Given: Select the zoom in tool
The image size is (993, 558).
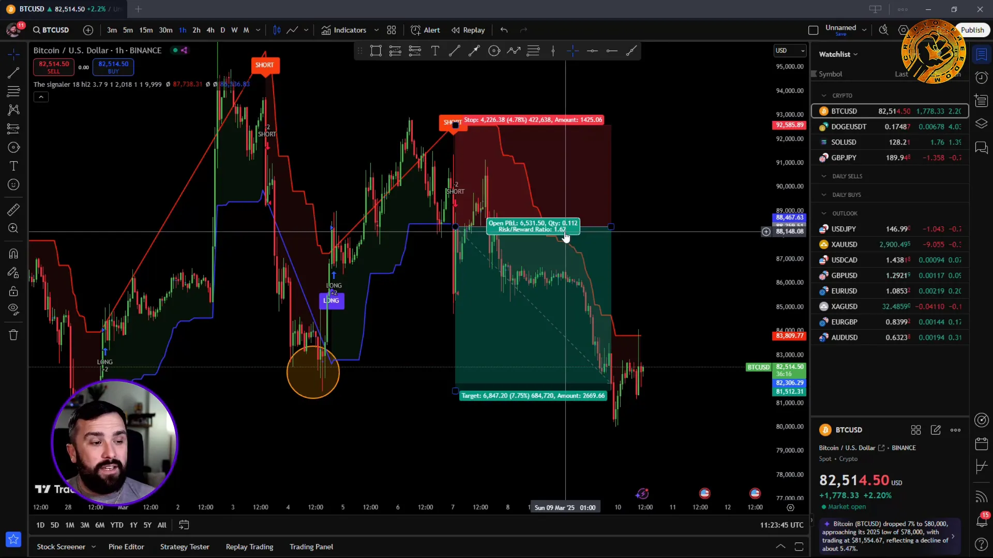Looking at the screenshot, I should pyautogui.click(x=13, y=228).
